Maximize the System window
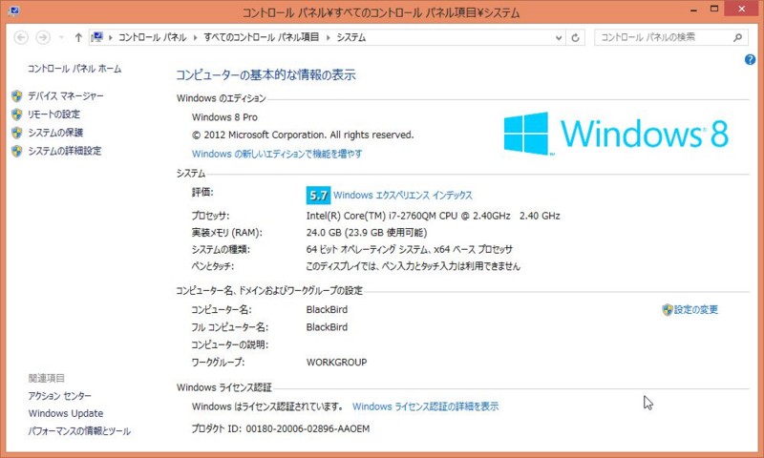The width and height of the screenshot is (764, 458). click(x=714, y=9)
